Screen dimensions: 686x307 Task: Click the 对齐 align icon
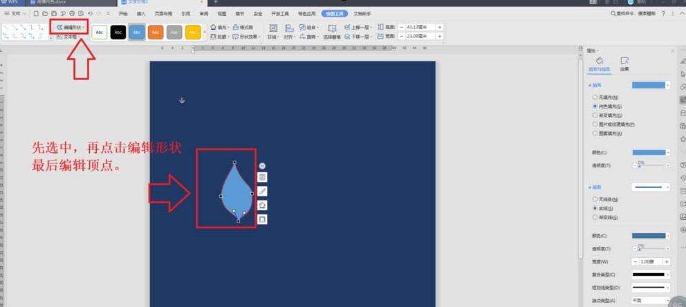289,29
